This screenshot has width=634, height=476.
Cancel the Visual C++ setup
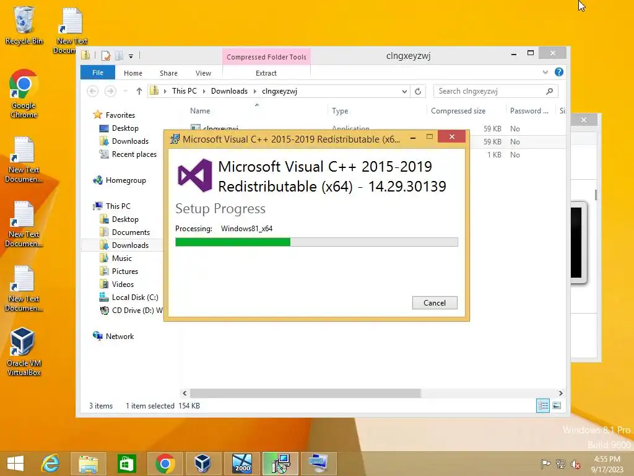(435, 302)
